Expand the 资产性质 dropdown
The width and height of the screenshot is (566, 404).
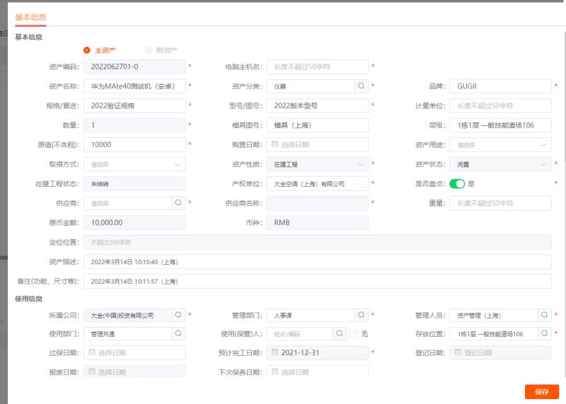(x=317, y=164)
